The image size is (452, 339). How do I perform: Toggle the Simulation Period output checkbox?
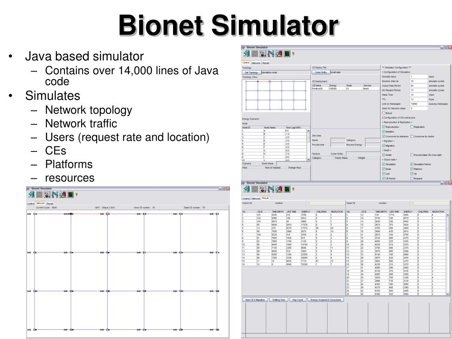tap(412, 164)
